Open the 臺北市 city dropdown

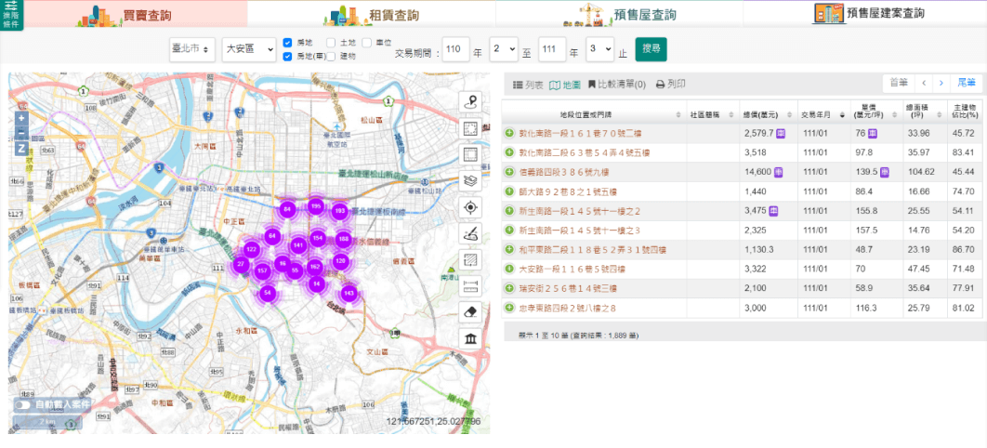pos(192,49)
